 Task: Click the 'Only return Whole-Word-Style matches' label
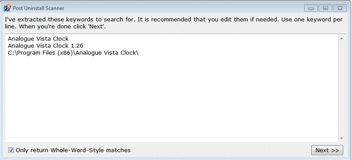(x=73, y=150)
